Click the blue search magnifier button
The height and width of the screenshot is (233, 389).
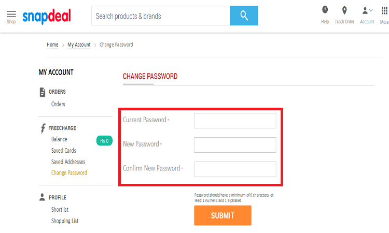tap(244, 16)
